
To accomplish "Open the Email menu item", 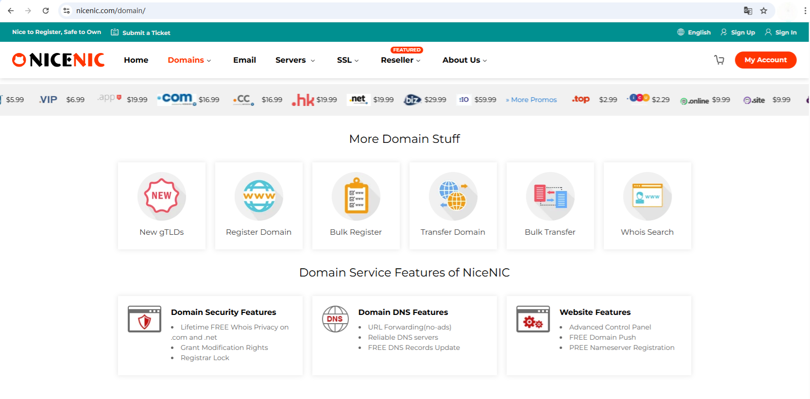I will (244, 60).
